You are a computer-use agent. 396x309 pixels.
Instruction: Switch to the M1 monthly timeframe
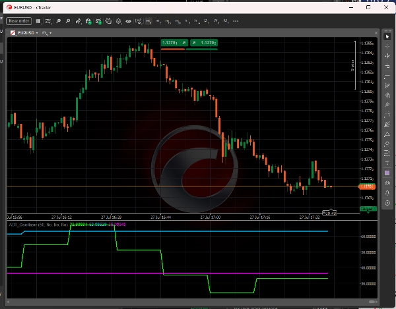pyautogui.click(x=226, y=21)
